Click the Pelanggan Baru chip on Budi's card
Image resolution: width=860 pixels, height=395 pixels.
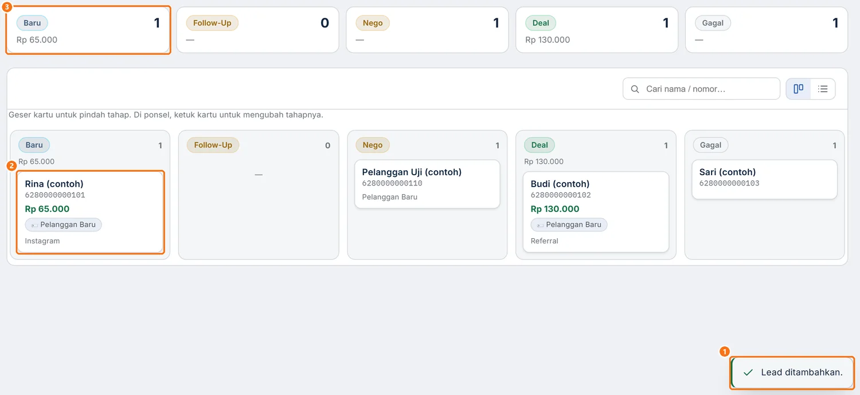[x=569, y=225]
